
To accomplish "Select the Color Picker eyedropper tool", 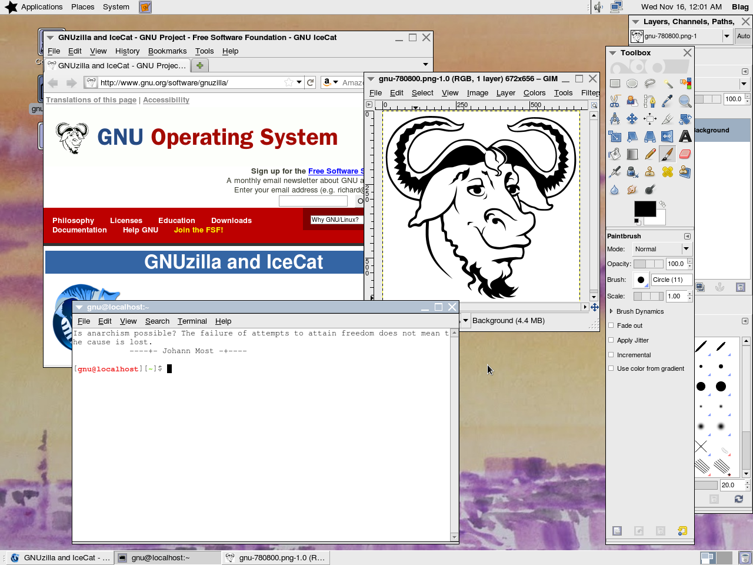I will [x=667, y=101].
